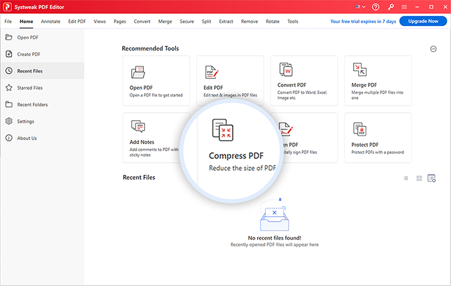Click 'Protect PDFs with a password' text
Screen dimensions: 451x286
click(x=377, y=152)
